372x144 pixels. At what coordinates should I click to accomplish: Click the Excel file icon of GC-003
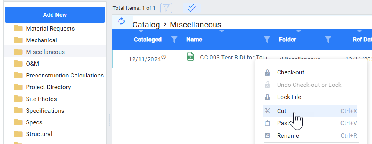click(x=190, y=57)
